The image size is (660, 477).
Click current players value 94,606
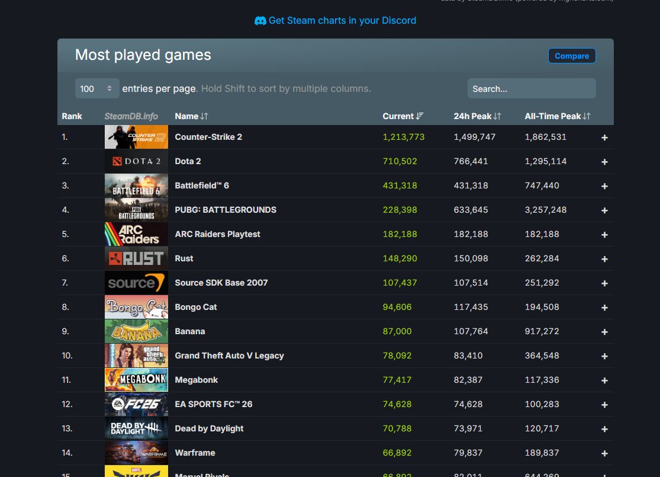[x=397, y=307]
